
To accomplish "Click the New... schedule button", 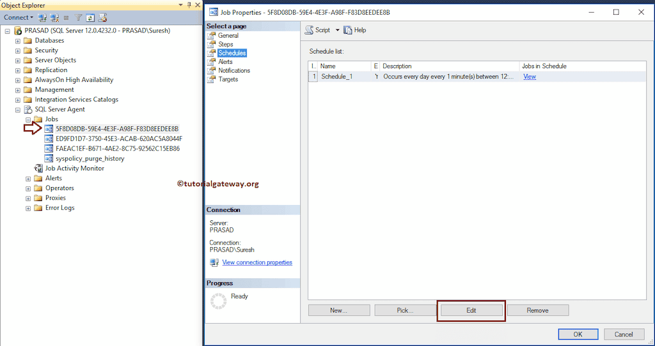I will click(339, 310).
